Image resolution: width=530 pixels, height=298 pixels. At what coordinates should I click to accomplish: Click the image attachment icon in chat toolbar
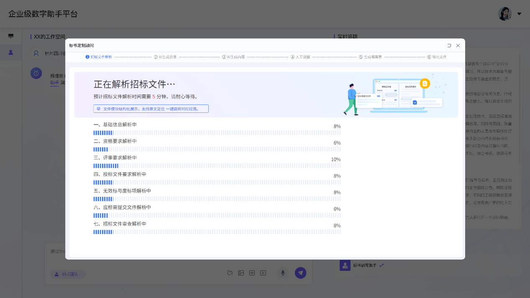click(241, 273)
